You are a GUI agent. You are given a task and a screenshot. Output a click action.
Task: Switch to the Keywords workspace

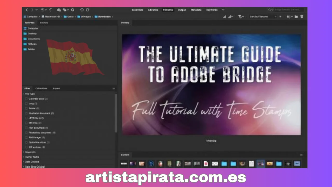(x=212, y=10)
